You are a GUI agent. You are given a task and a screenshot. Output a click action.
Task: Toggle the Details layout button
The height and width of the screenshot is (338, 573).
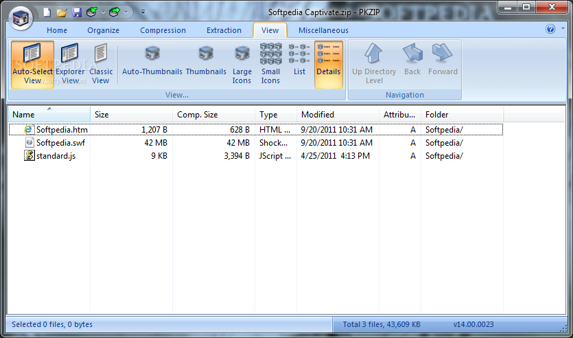tap(329, 65)
